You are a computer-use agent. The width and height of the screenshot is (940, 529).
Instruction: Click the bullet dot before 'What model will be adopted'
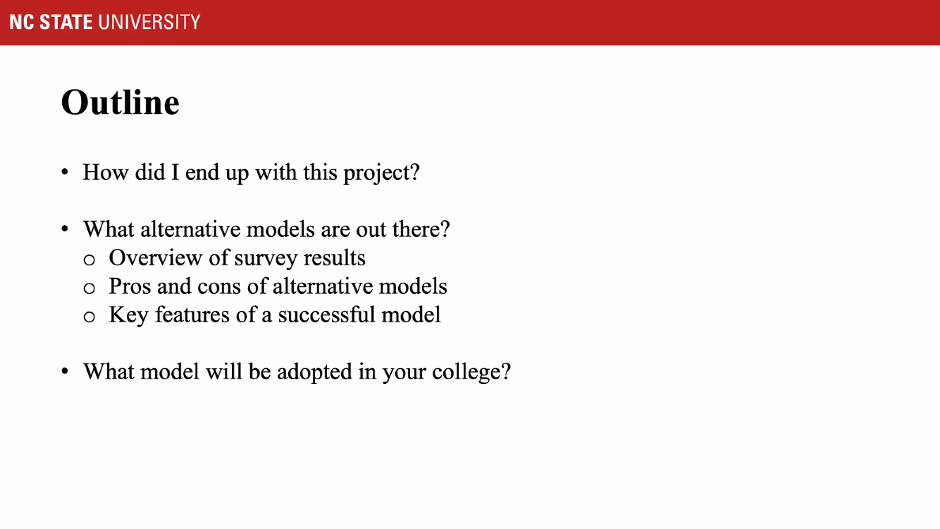click(x=65, y=371)
